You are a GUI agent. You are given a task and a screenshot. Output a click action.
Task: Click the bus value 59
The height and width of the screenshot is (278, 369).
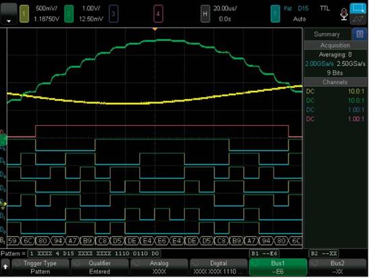[x=13, y=241]
